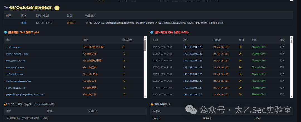Click the 域名 header in the DNS table
Screen dimensions: 301x122
[x=9, y=40]
